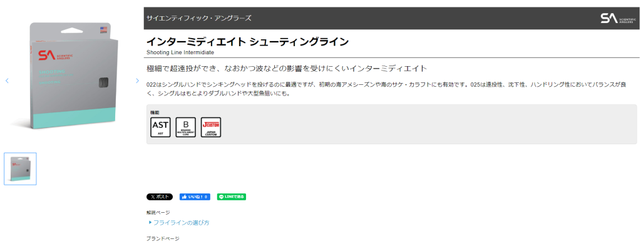Click the Shooting Line Intermidiate subtitle
641x244 pixels.
[180, 52]
